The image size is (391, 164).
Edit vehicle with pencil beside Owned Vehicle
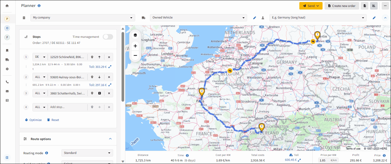pos(255,18)
